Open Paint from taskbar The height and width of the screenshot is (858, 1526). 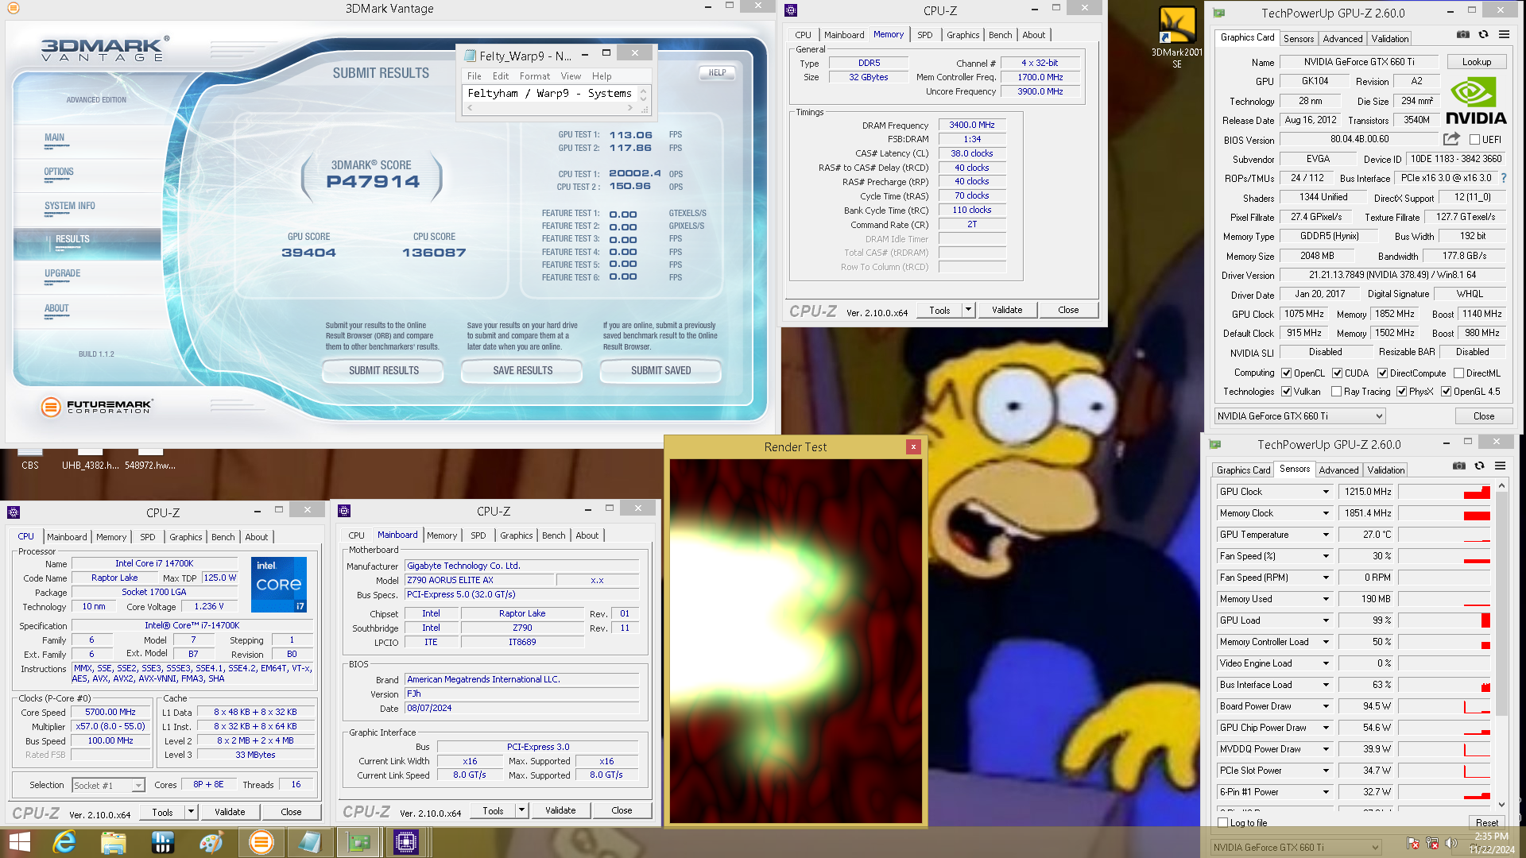click(211, 842)
